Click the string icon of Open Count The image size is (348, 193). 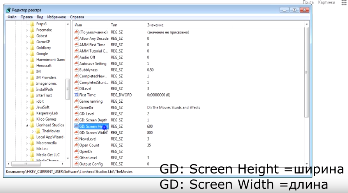pos(76,145)
